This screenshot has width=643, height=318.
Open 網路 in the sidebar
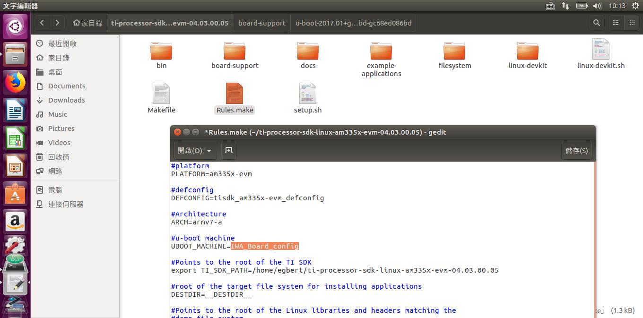coord(75,171)
